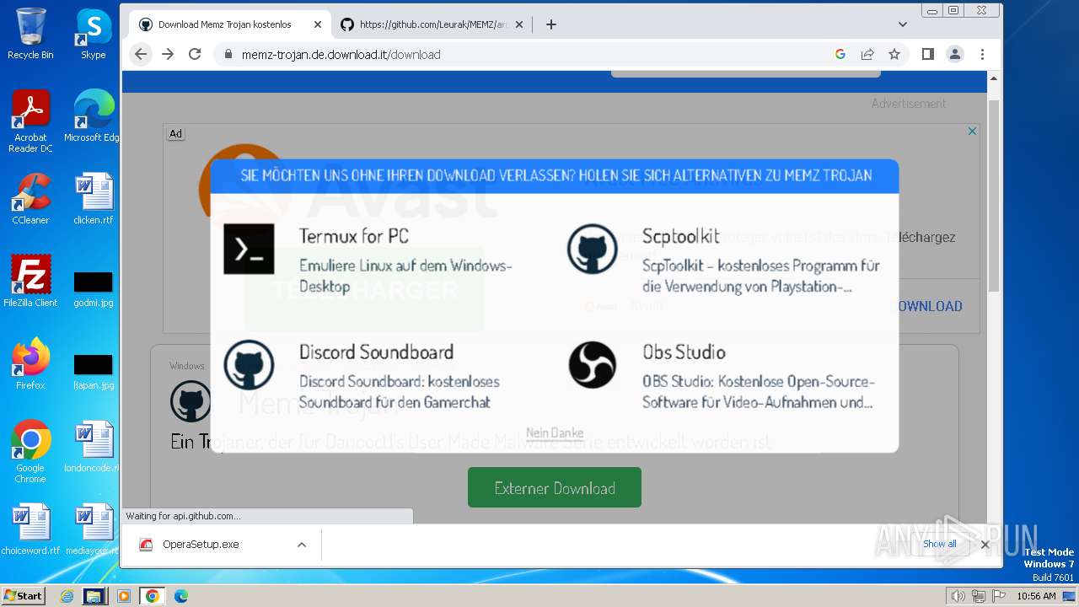The image size is (1079, 607).
Task: Open Acrobat Reader DC desktop shortcut
Action: pos(30,121)
